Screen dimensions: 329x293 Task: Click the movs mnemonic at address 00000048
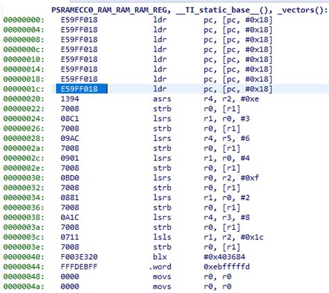162,276
